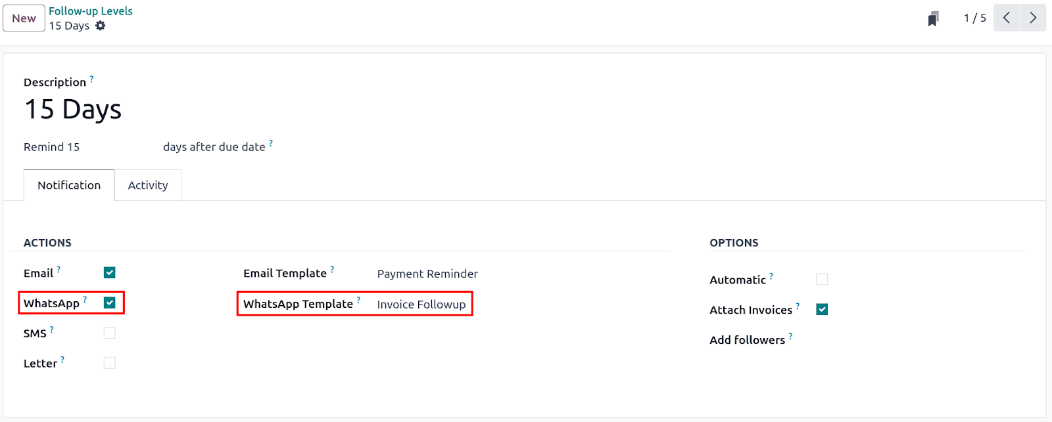Click the help mark beside Email Template

(332, 269)
